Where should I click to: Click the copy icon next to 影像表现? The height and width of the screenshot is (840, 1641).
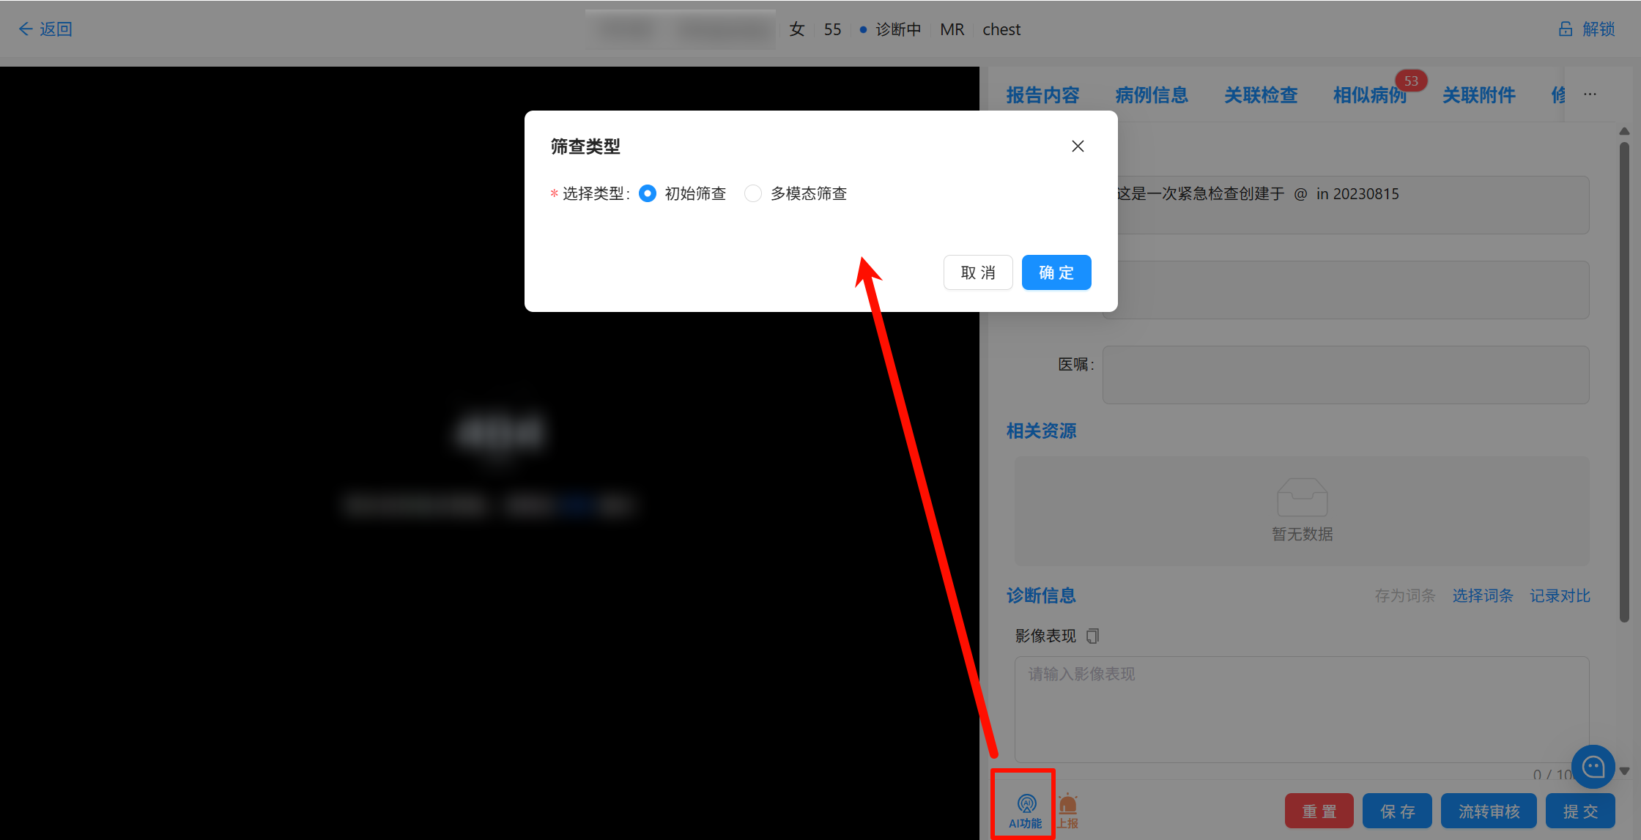coord(1092,636)
